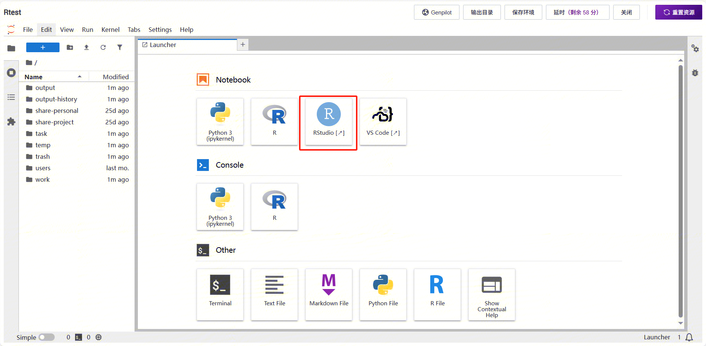Sort files by Modified column
706x346 pixels.
pyautogui.click(x=112, y=77)
